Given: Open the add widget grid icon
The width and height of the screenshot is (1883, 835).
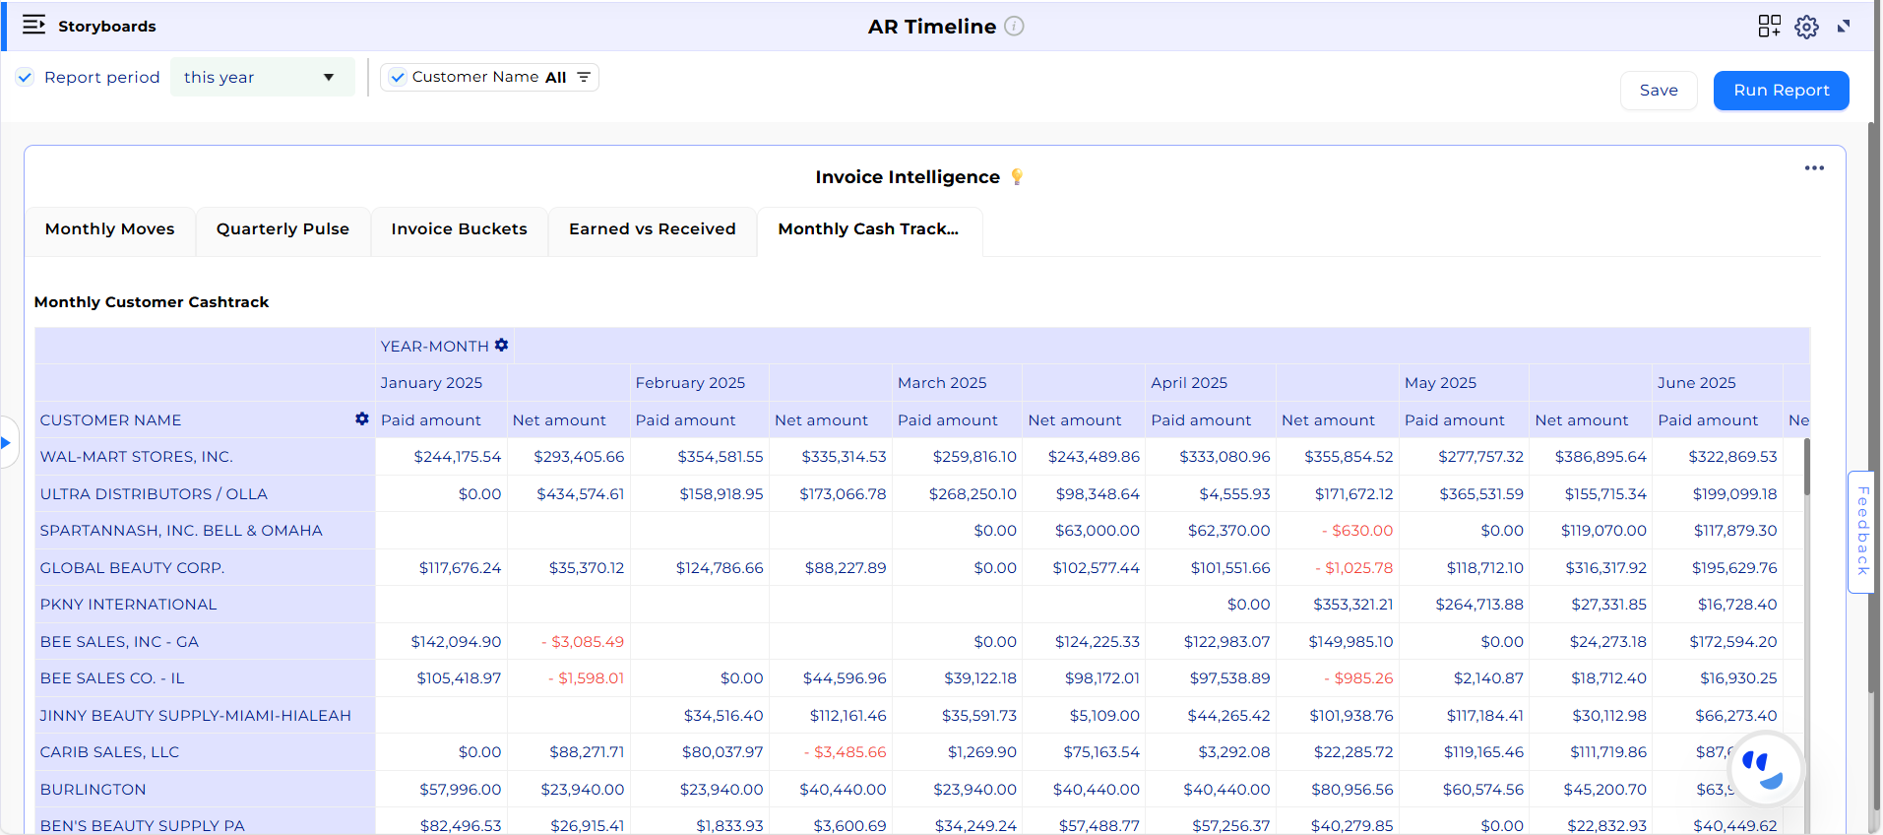Looking at the screenshot, I should (x=1769, y=27).
